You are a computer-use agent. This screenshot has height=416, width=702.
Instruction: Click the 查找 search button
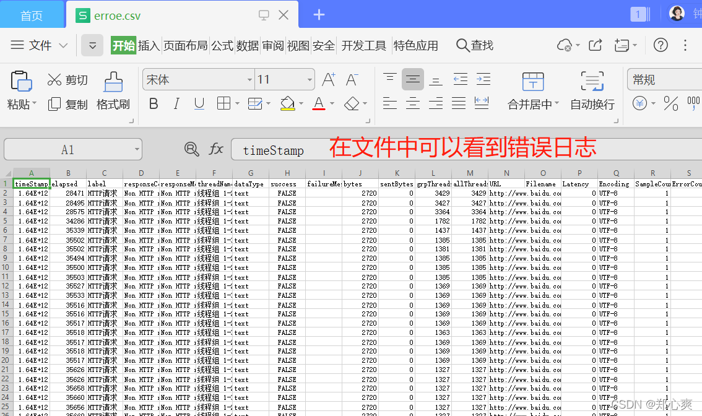(x=475, y=45)
